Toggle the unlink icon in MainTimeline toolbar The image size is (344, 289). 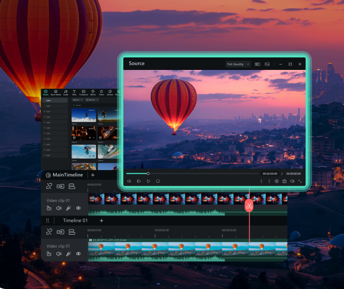(x=49, y=186)
